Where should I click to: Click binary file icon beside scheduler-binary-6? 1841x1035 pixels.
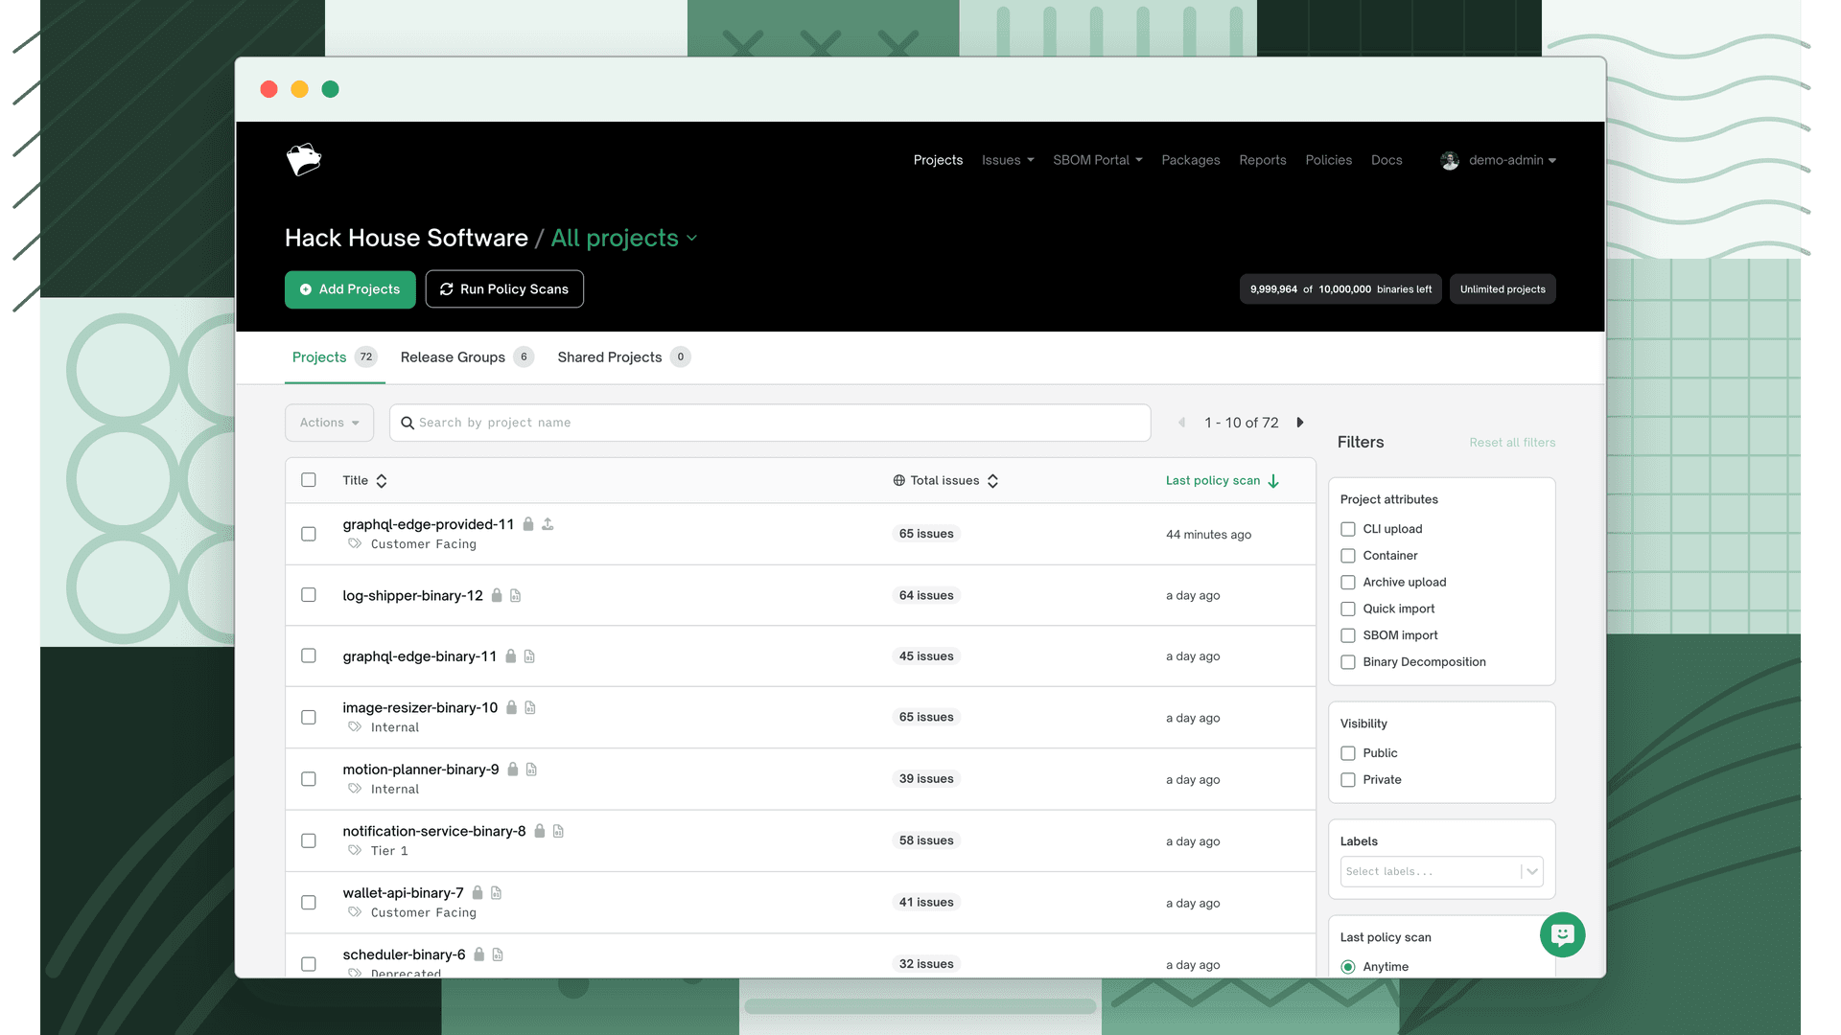pos(498,954)
